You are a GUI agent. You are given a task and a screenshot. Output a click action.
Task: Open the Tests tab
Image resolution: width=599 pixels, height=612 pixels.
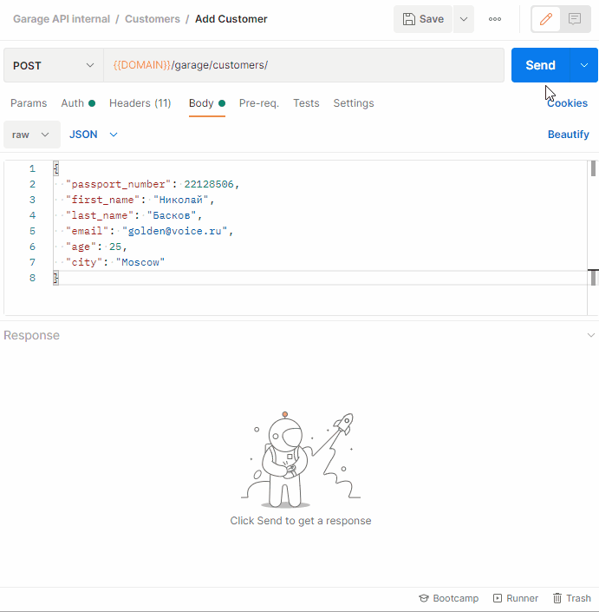pos(306,103)
